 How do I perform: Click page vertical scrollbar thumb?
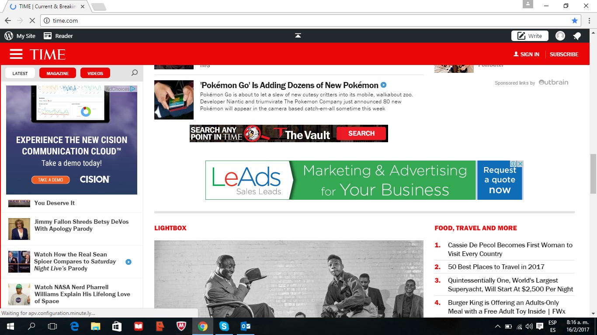point(593,174)
